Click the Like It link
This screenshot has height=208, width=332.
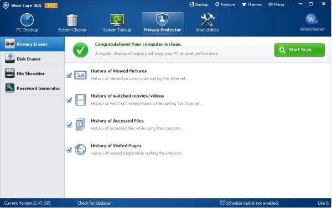coord(324,203)
